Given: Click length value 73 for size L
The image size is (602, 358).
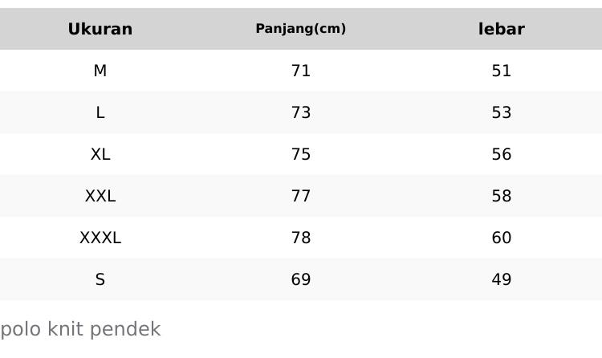Looking at the screenshot, I should coord(301,112).
